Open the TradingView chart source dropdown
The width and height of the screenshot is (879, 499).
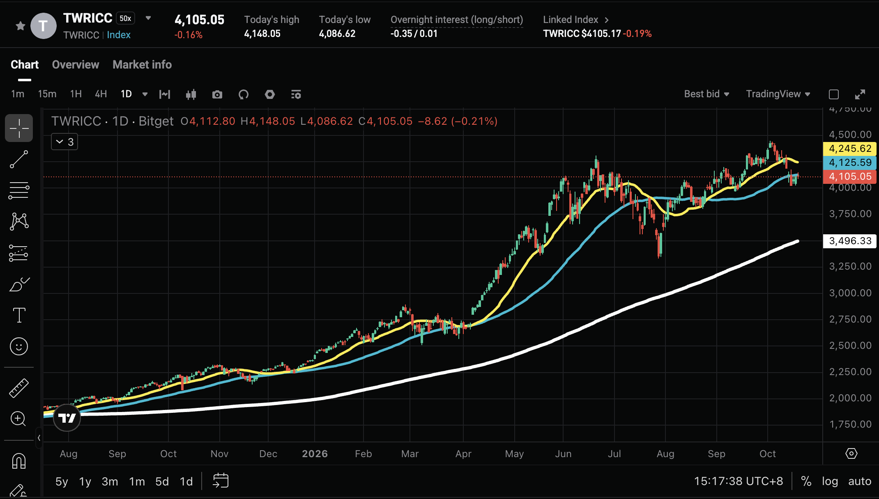(778, 94)
